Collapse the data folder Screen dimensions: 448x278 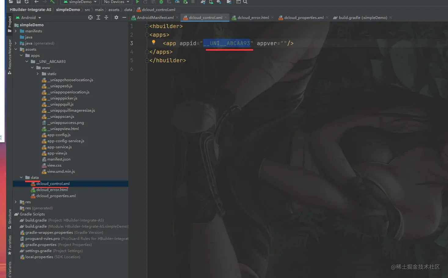point(21,178)
